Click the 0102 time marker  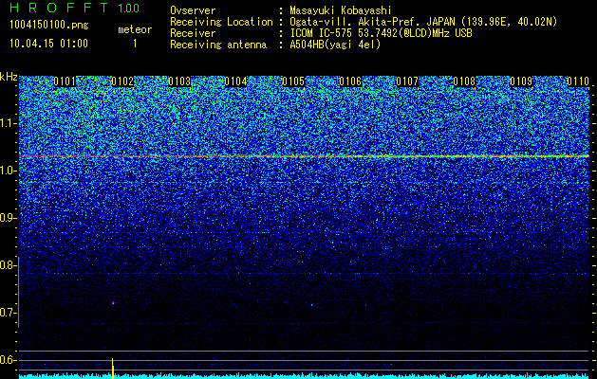click(x=122, y=81)
